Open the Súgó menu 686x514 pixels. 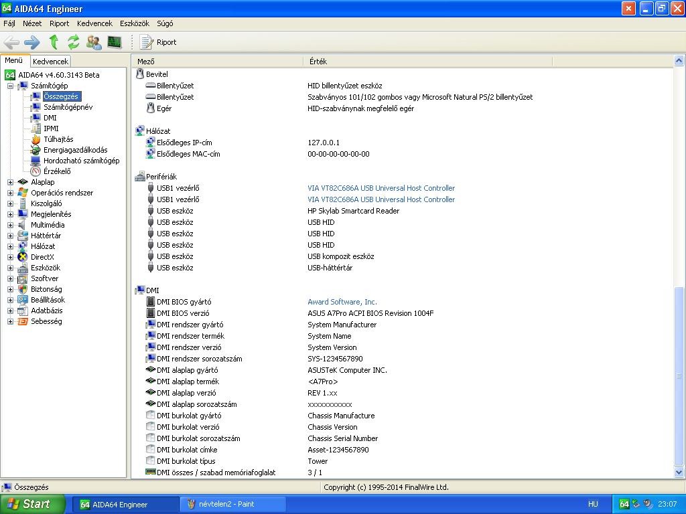click(165, 23)
